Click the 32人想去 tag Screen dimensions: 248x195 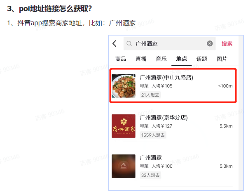(x=150, y=175)
